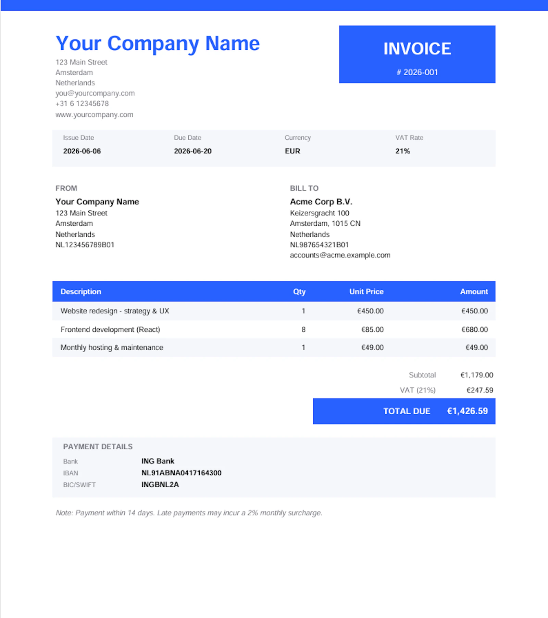Viewport: 548px width, 618px height.
Task: Click bold 'Your Company Name' under FROM
Action: pos(97,202)
